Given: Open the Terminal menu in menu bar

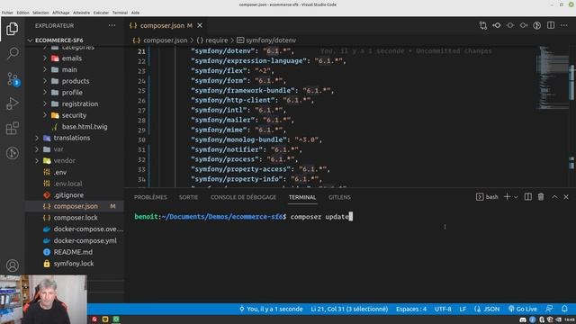Looking at the screenshot, I should click(x=120, y=13).
